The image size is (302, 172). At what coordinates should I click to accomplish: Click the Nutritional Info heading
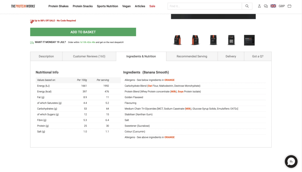[x=47, y=72]
